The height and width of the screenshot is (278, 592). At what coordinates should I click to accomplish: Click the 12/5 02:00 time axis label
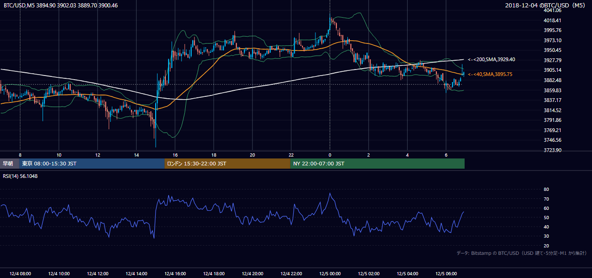coord(369,274)
